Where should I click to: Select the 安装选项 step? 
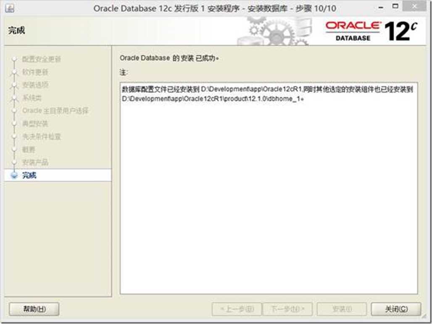tap(35, 85)
